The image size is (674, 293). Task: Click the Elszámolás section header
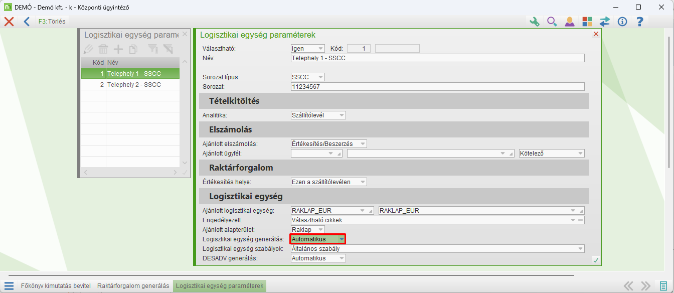click(394, 129)
